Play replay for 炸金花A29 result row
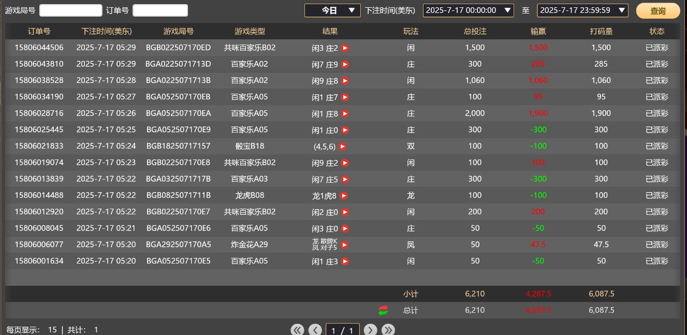Screen dimensions: 687x335 344,245
